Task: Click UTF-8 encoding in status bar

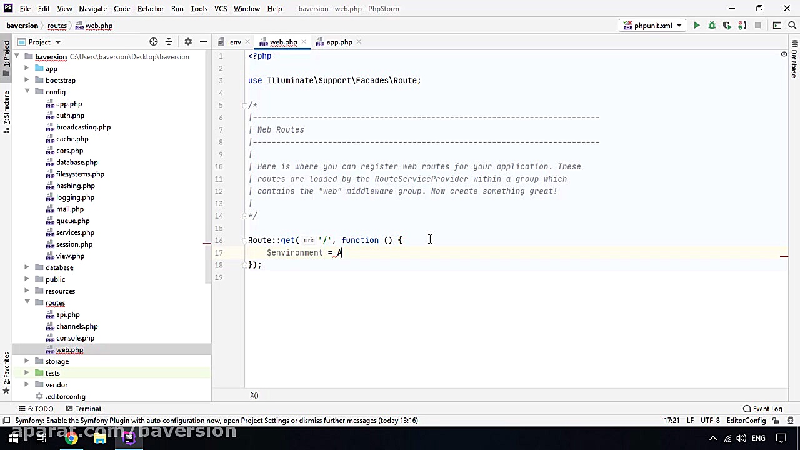Action: pyautogui.click(x=710, y=421)
